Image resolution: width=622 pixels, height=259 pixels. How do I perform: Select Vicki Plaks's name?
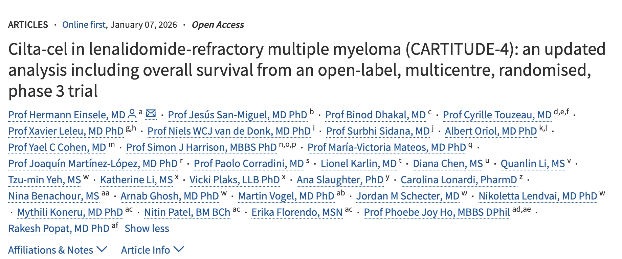pyautogui.click(x=236, y=180)
